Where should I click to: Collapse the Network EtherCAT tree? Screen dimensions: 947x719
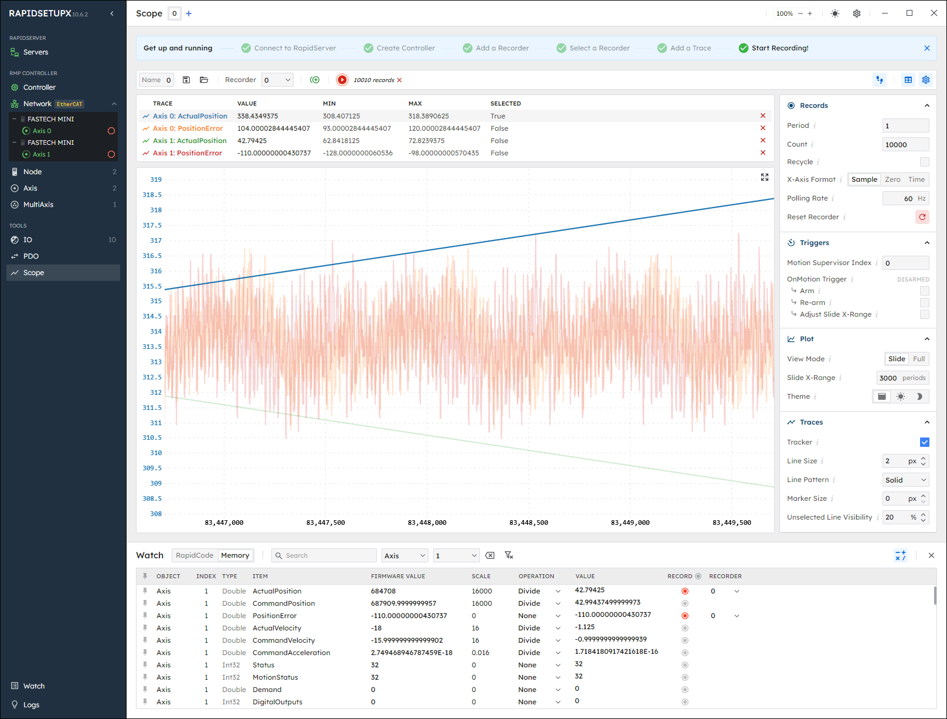(114, 104)
